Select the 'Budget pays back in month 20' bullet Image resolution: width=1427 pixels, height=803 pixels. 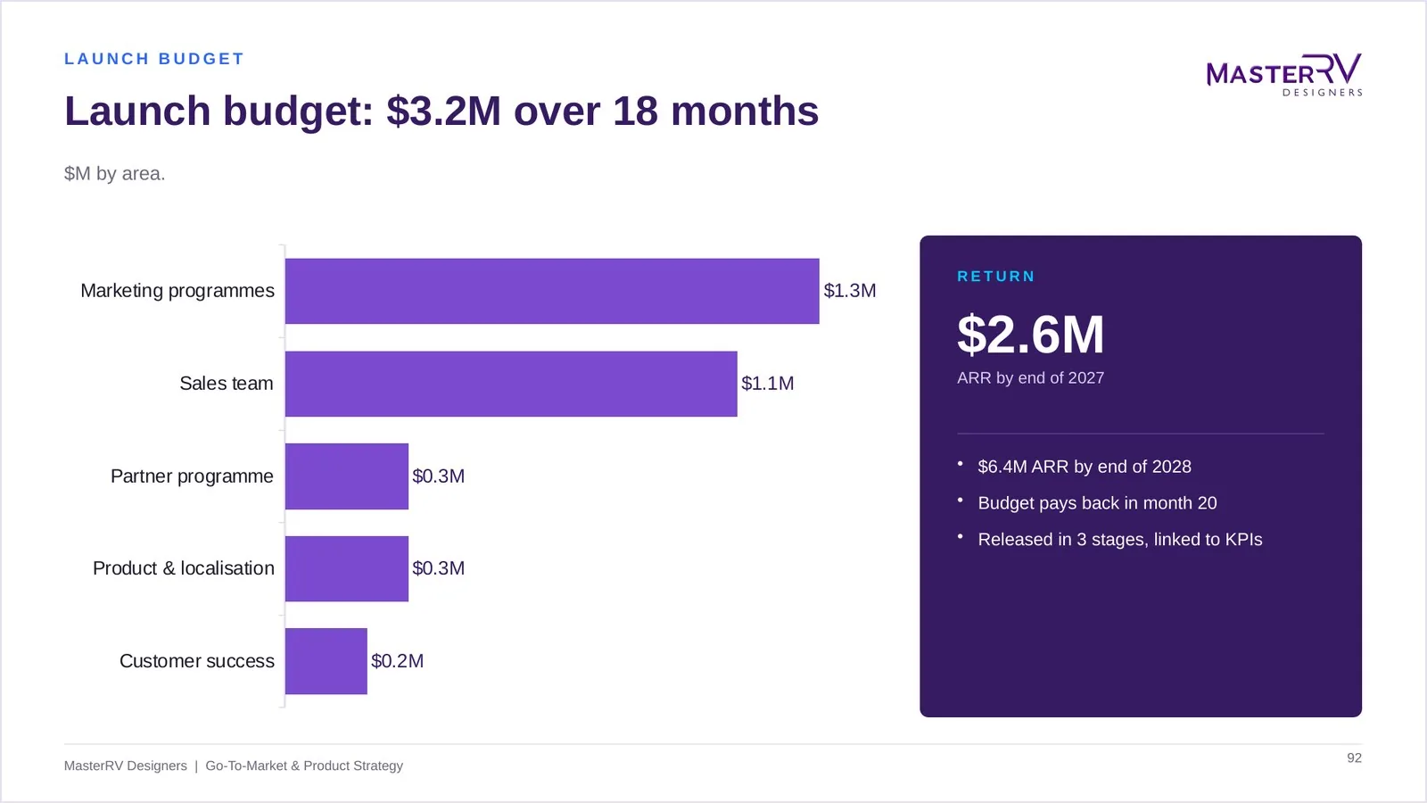click(x=1097, y=503)
